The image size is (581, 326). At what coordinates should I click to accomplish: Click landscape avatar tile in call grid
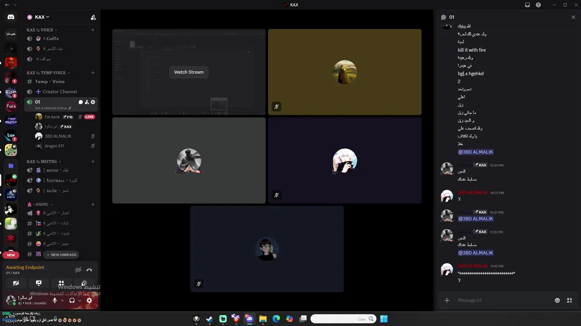coord(345,72)
